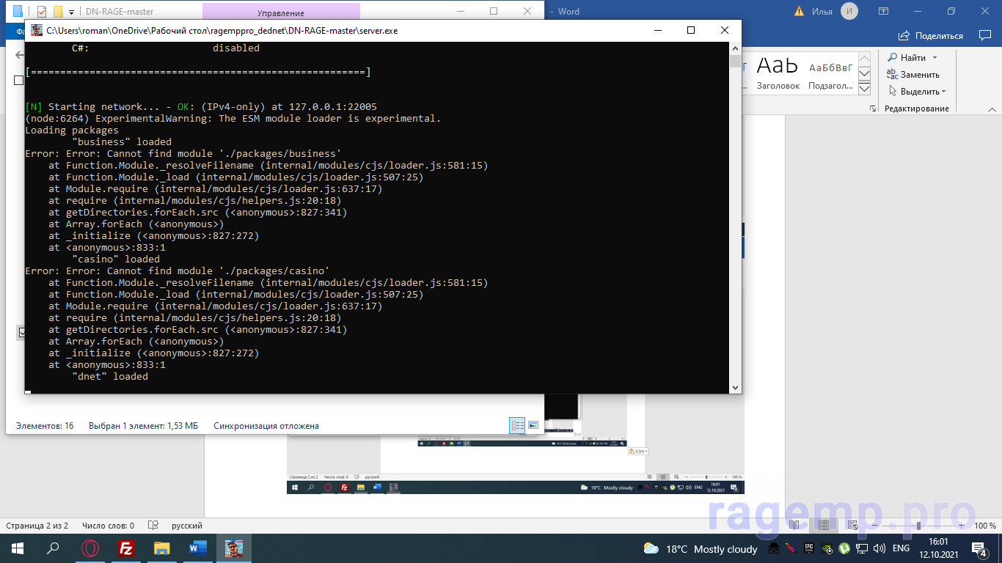Click the Поделиться share button

point(931,36)
